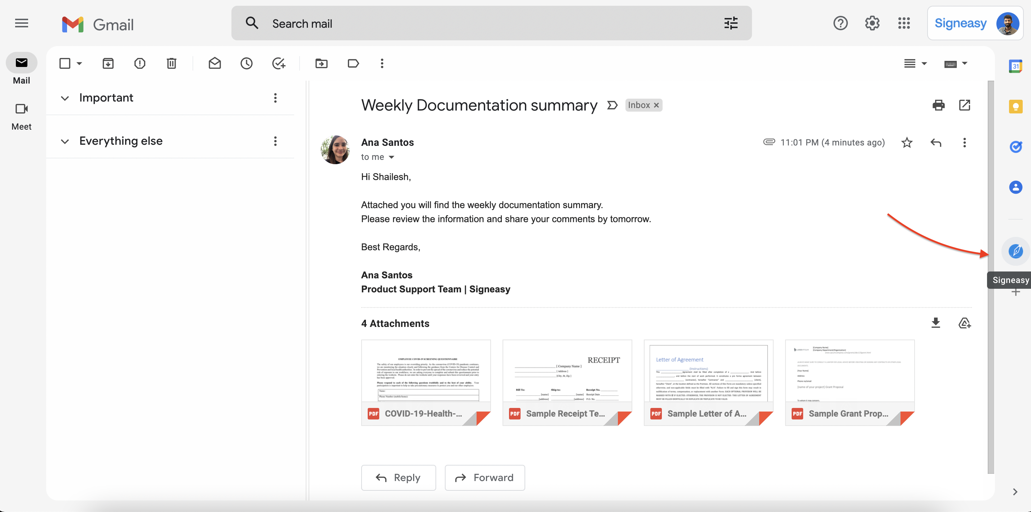This screenshot has height=512, width=1031.
Task: Open search filter options
Action: [x=731, y=23]
